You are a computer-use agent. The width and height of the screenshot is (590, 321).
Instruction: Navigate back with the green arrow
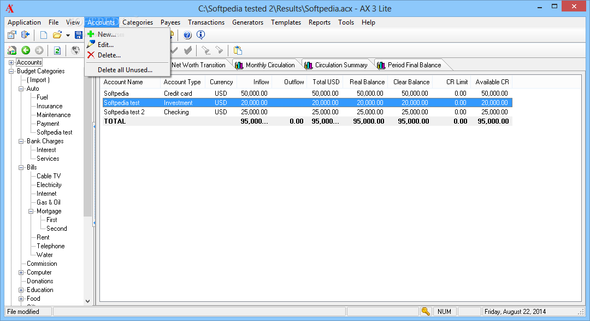click(x=26, y=50)
